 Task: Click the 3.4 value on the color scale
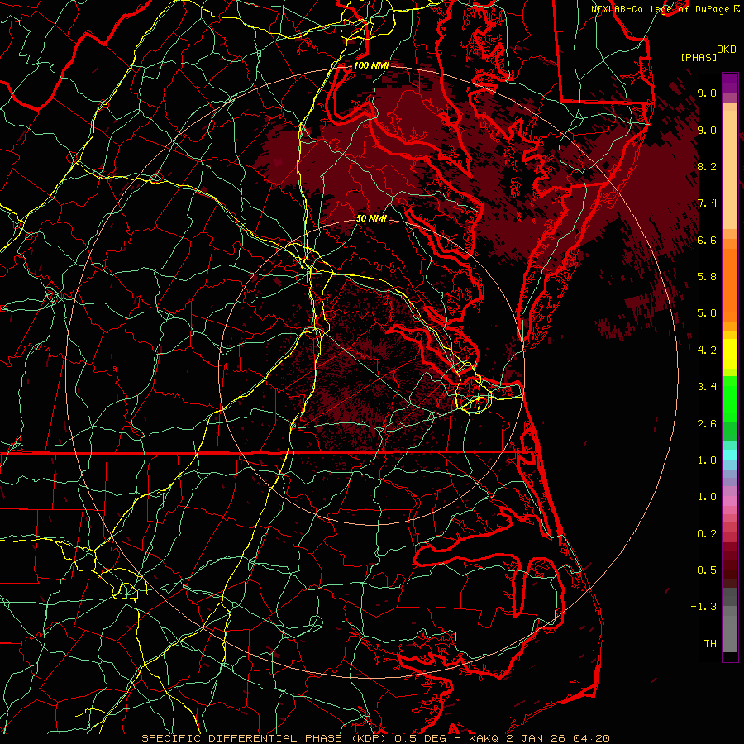(707, 387)
